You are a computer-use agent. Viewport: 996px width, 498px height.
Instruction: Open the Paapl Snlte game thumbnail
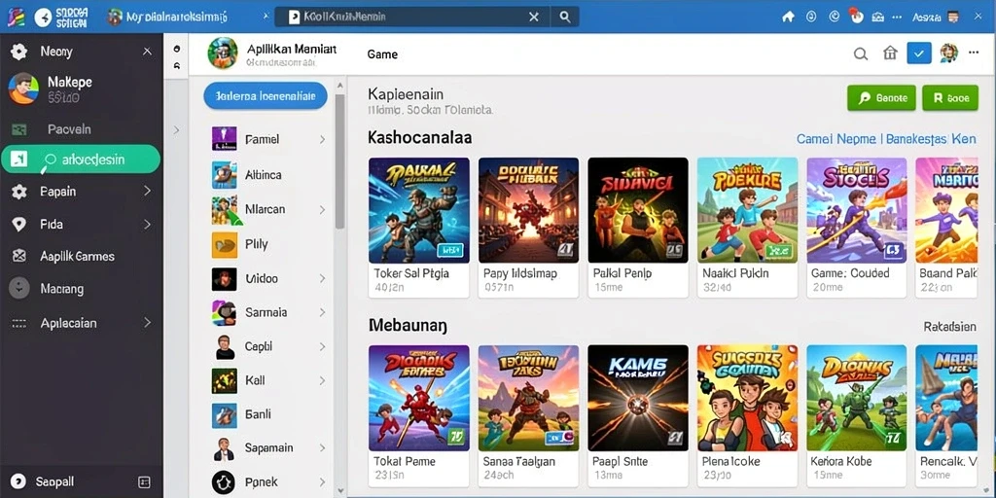638,398
